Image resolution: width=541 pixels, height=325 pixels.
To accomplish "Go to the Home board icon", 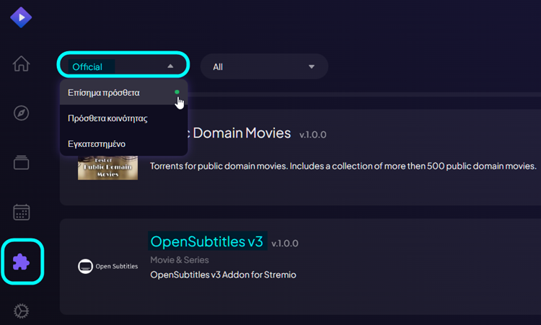I will pos(22,63).
